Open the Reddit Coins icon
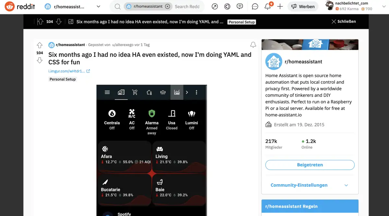Image resolution: width=389 pixels, height=216 pixels. [x=227, y=6]
